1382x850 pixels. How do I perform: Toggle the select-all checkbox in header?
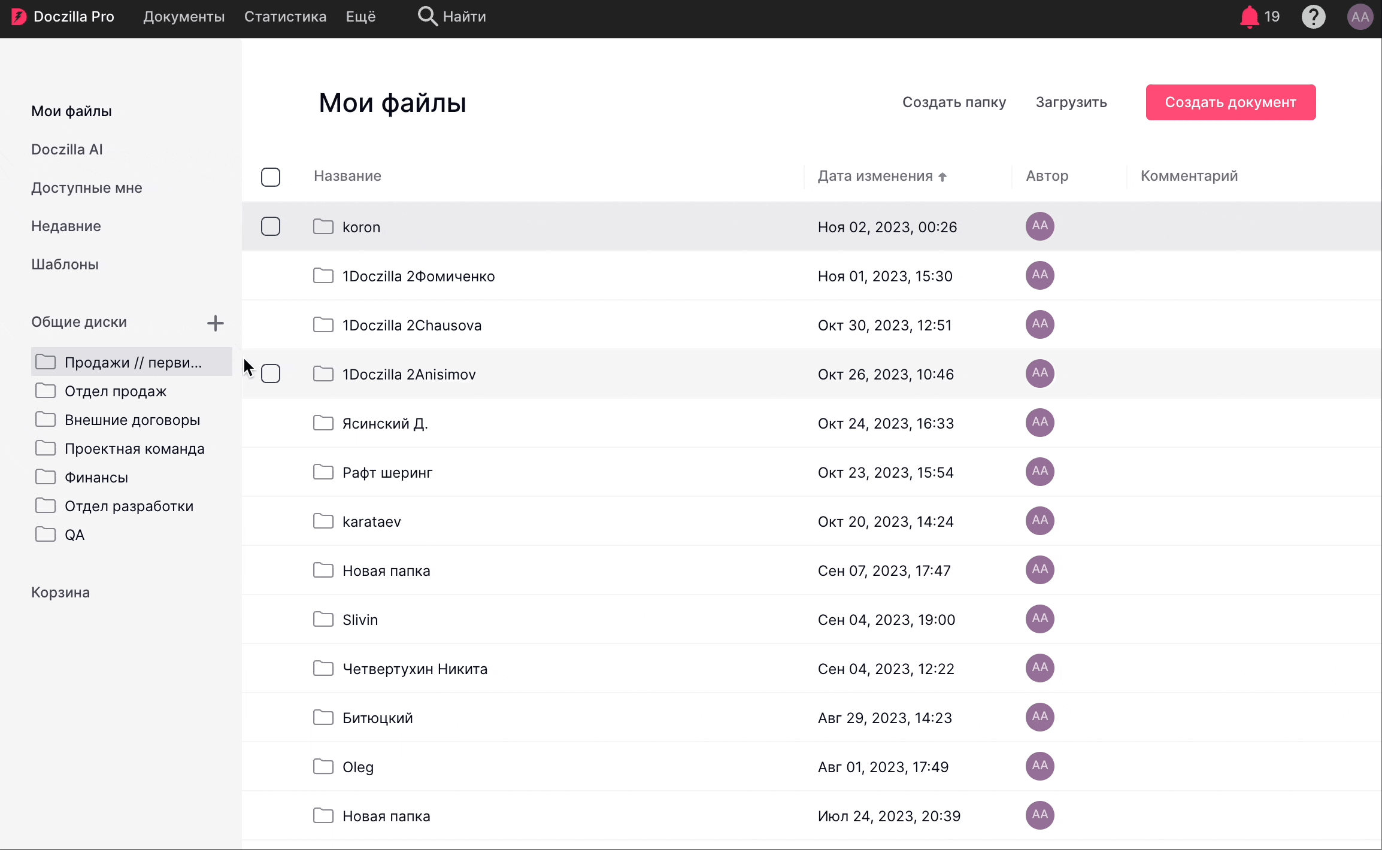click(271, 177)
